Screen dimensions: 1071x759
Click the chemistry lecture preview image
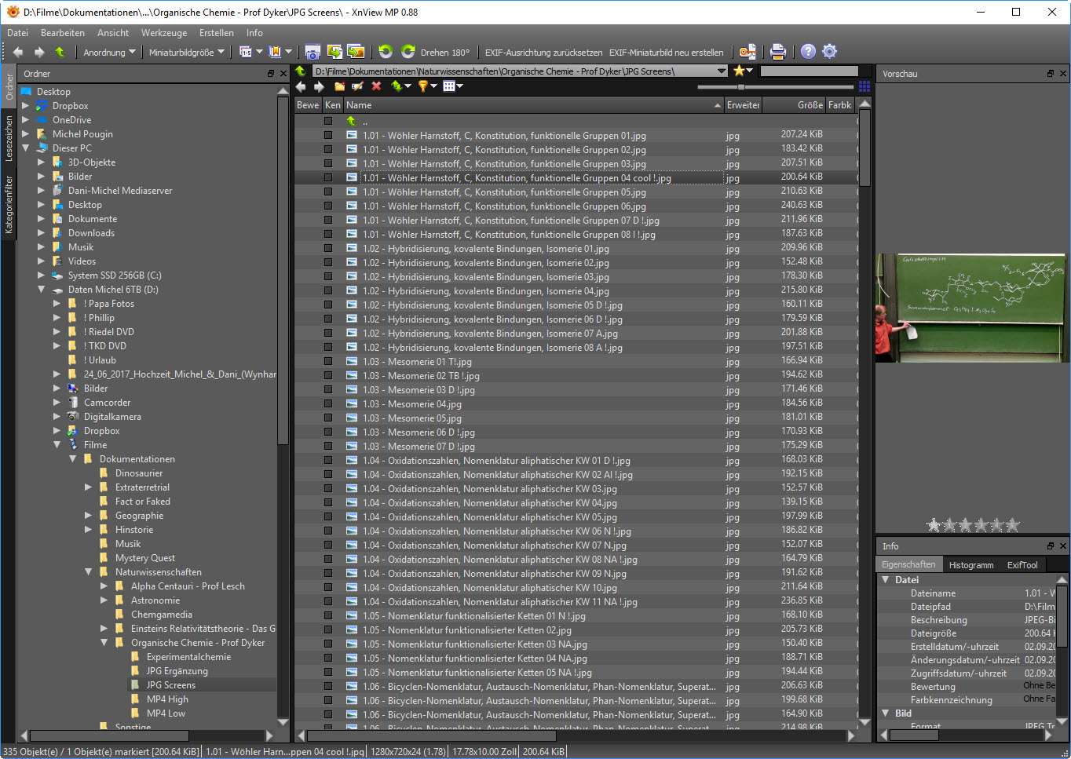(x=971, y=308)
